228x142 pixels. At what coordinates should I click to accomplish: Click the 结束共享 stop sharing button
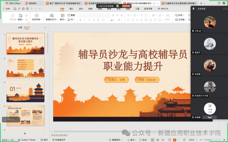pyautogui.click(x=127, y=6)
